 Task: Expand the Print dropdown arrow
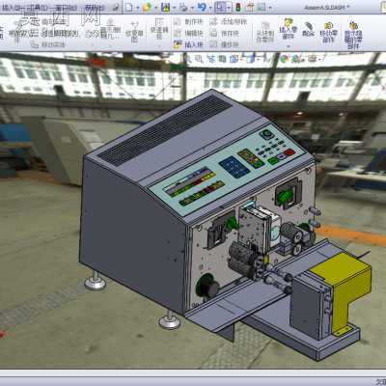tap(192, 8)
